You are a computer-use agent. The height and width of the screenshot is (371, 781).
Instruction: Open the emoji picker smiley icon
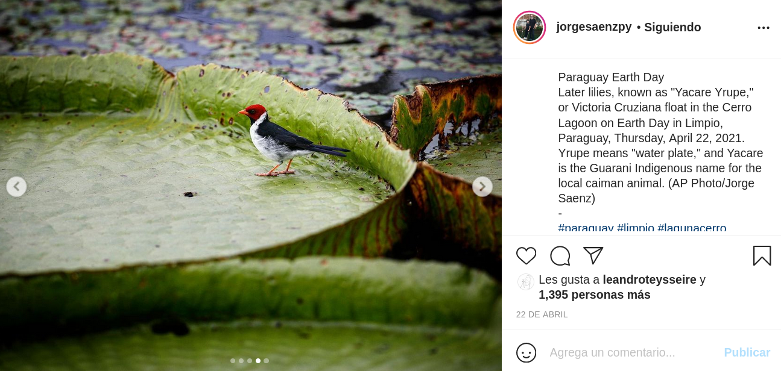[526, 352]
